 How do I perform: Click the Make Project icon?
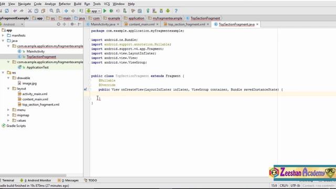pyautogui.click(x=81, y=10)
